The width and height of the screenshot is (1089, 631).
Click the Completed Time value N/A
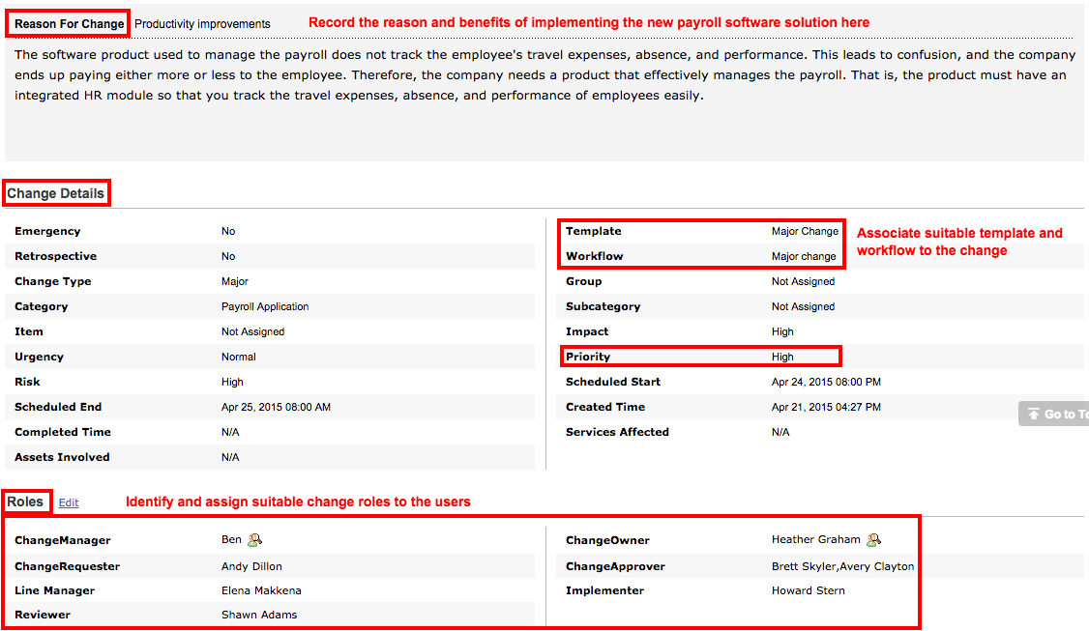[x=230, y=432]
